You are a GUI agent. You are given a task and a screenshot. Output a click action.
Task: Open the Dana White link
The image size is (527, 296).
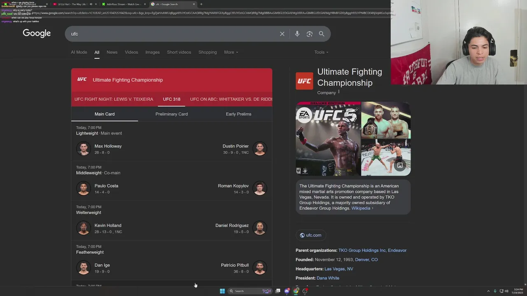coord(328,278)
